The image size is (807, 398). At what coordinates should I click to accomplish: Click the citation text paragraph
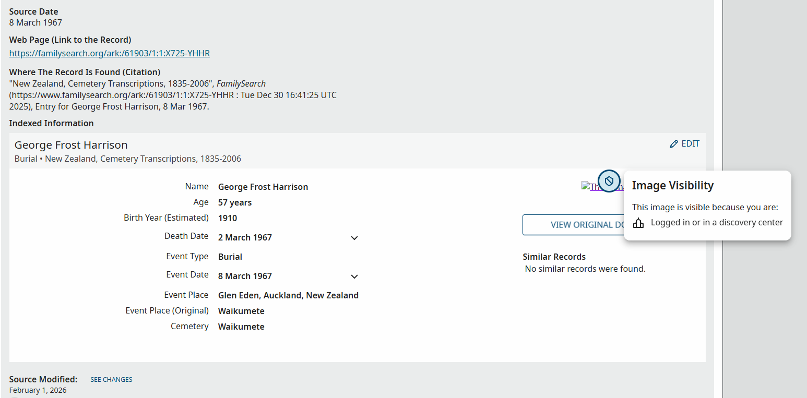pos(172,95)
